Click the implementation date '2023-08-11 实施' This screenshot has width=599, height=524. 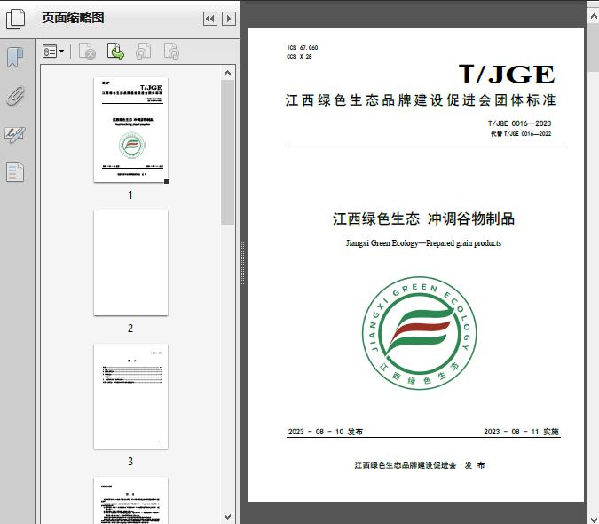tap(521, 432)
